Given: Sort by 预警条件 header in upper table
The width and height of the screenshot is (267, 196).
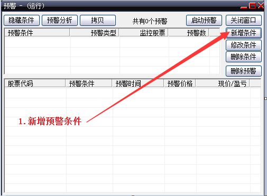Looking at the screenshot, I should (37, 33).
